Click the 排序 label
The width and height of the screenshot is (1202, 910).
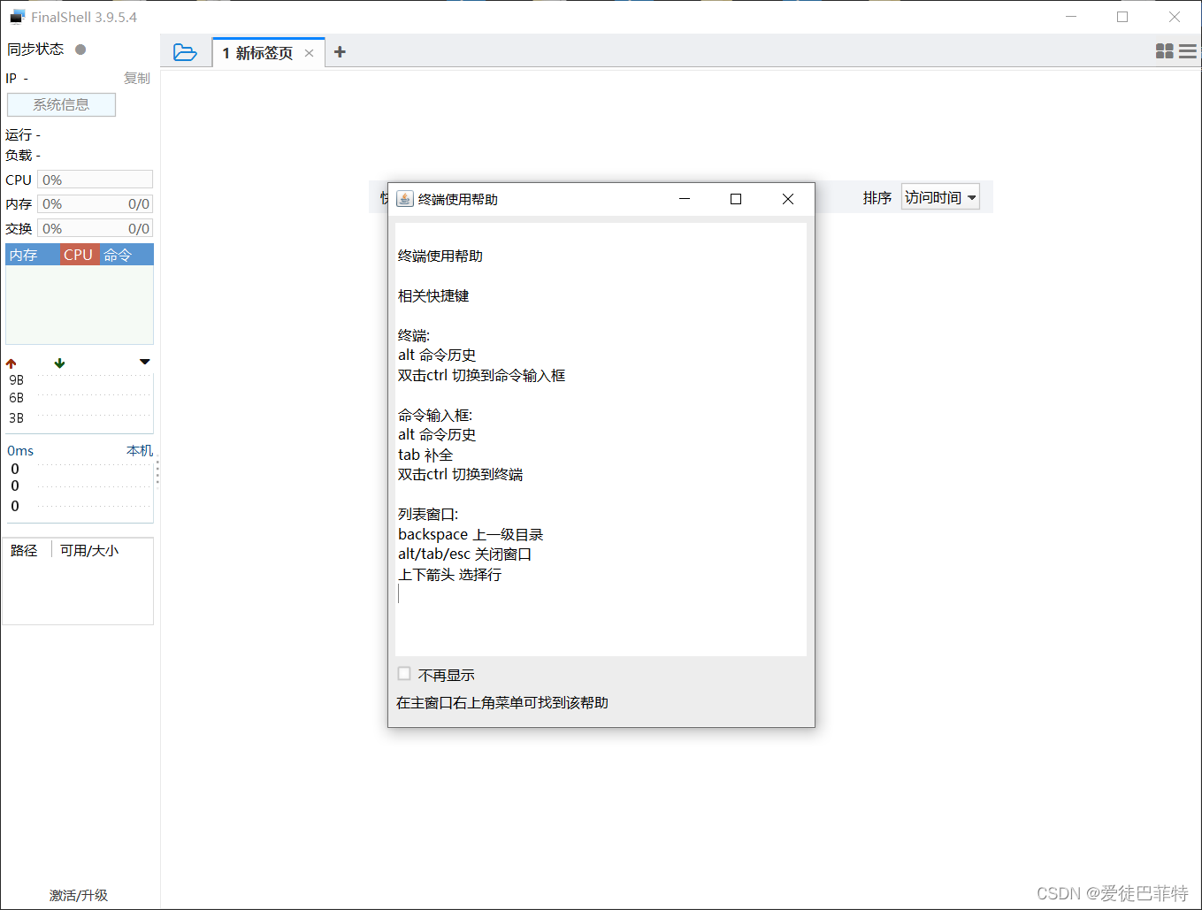877,197
